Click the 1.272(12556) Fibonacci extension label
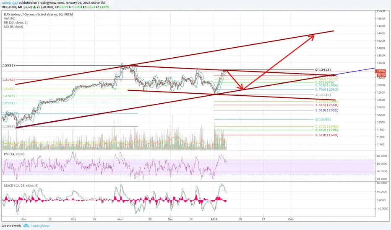The width and height of the screenshot is (391, 230). [x=327, y=102]
